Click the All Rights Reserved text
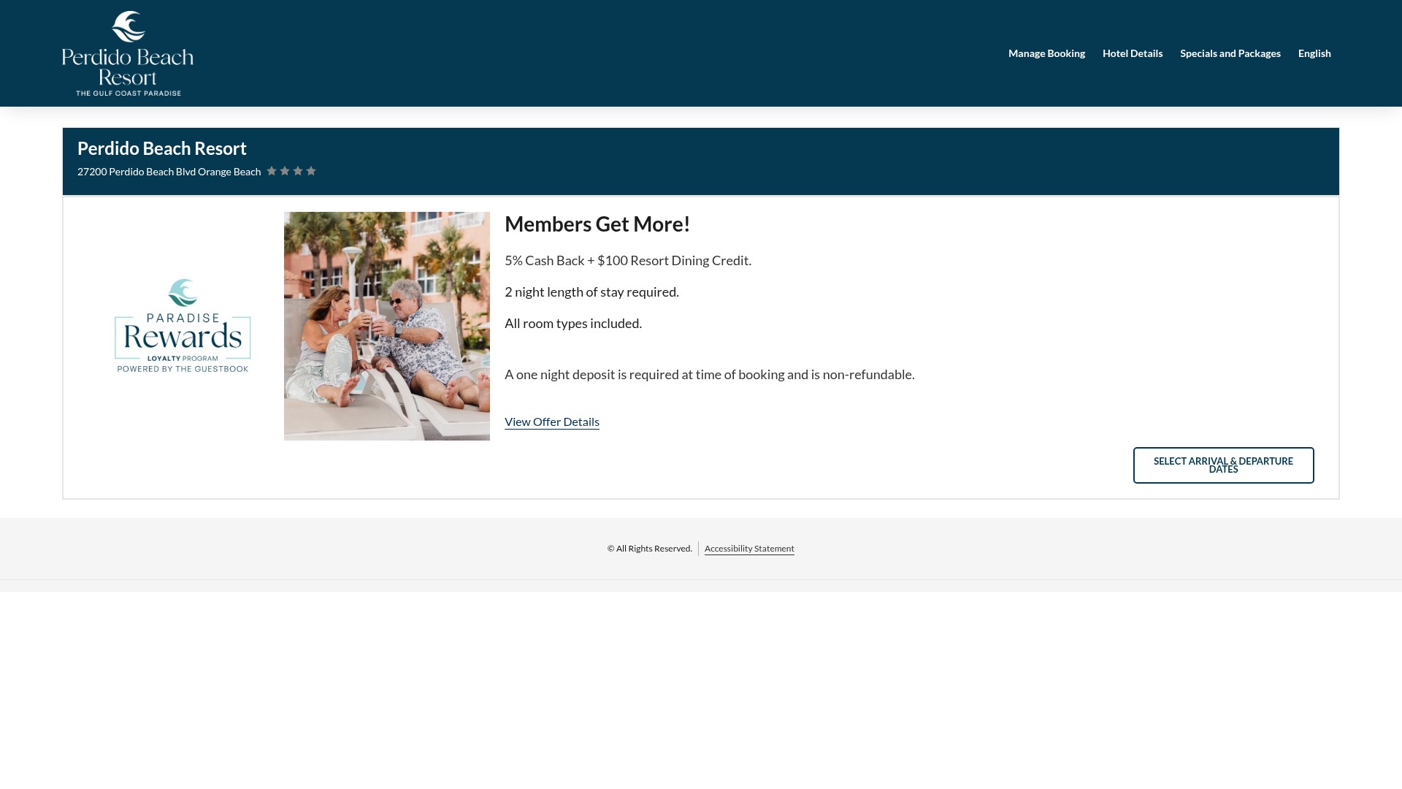Viewport: 1402px width, 789px height. click(x=650, y=549)
